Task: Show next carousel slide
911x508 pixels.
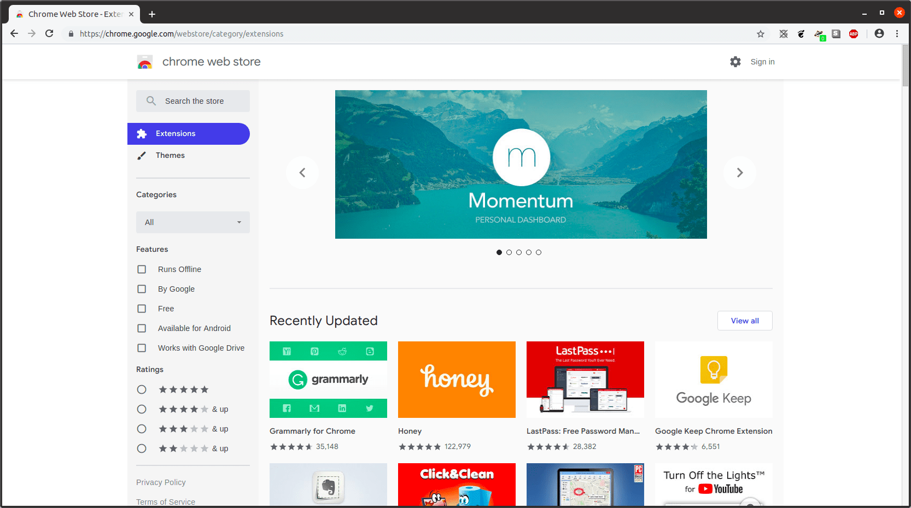Action: [x=740, y=173]
